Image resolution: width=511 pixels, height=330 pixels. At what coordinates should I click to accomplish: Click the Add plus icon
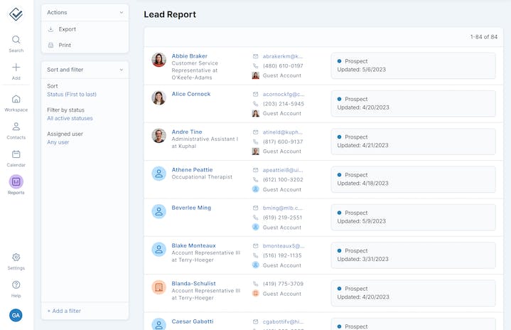tap(16, 68)
